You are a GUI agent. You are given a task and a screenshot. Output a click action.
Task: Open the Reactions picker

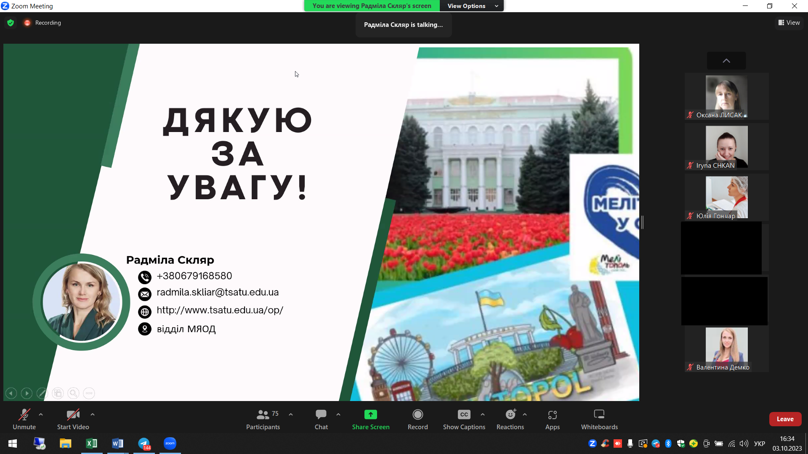[x=510, y=415]
